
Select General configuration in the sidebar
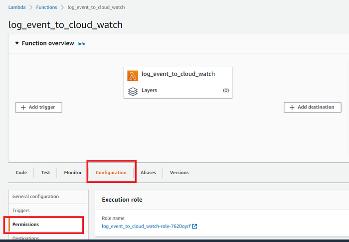(x=48, y=197)
